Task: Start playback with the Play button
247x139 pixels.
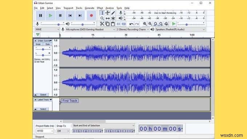Action: [x=50, y=16]
